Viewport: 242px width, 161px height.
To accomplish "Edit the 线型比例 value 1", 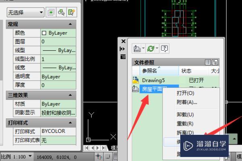I will click(58, 59).
